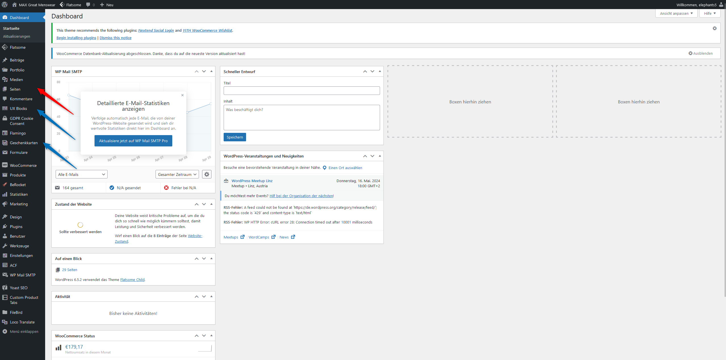Image resolution: width=726 pixels, height=360 pixels.
Task: Click the Werkzeuge wrench icon
Action: click(x=5, y=246)
